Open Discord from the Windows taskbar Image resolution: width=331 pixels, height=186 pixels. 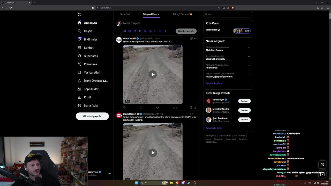click(x=183, y=183)
